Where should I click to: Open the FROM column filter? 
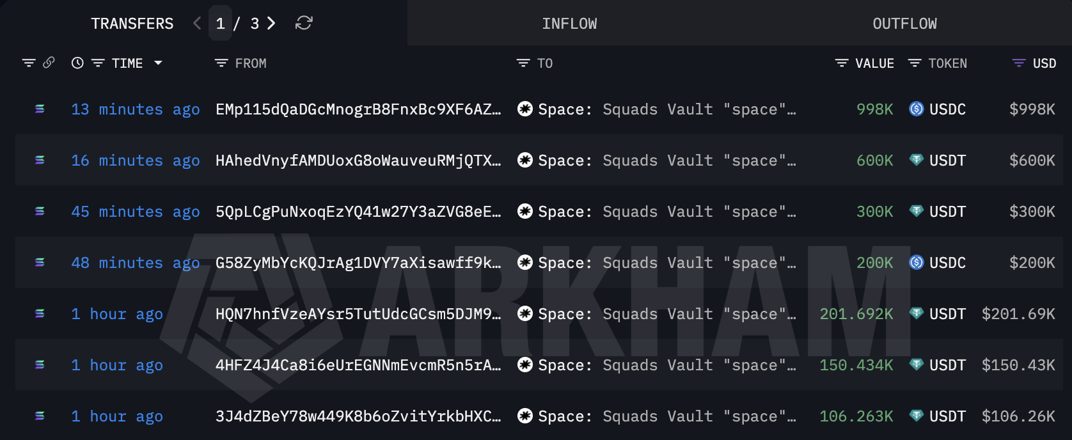click(x=221, y=63)
